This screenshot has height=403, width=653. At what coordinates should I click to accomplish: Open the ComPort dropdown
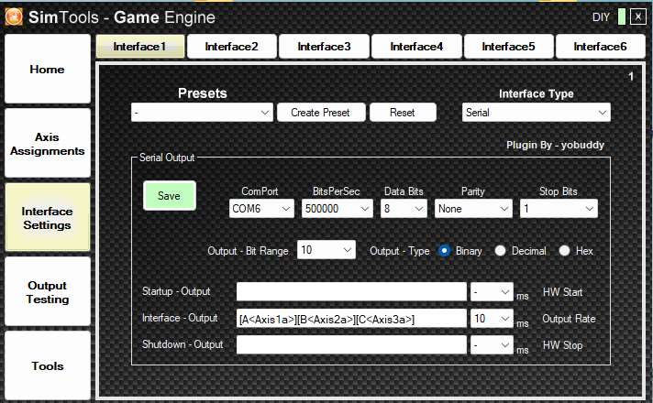261,210
